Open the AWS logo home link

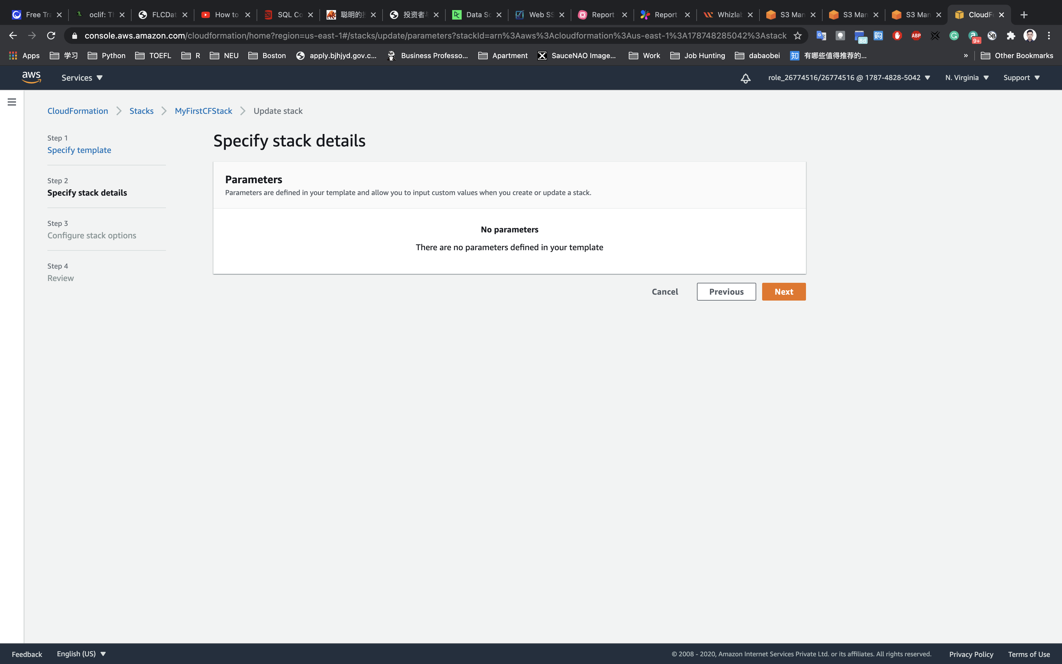click(x=31, y=77)
